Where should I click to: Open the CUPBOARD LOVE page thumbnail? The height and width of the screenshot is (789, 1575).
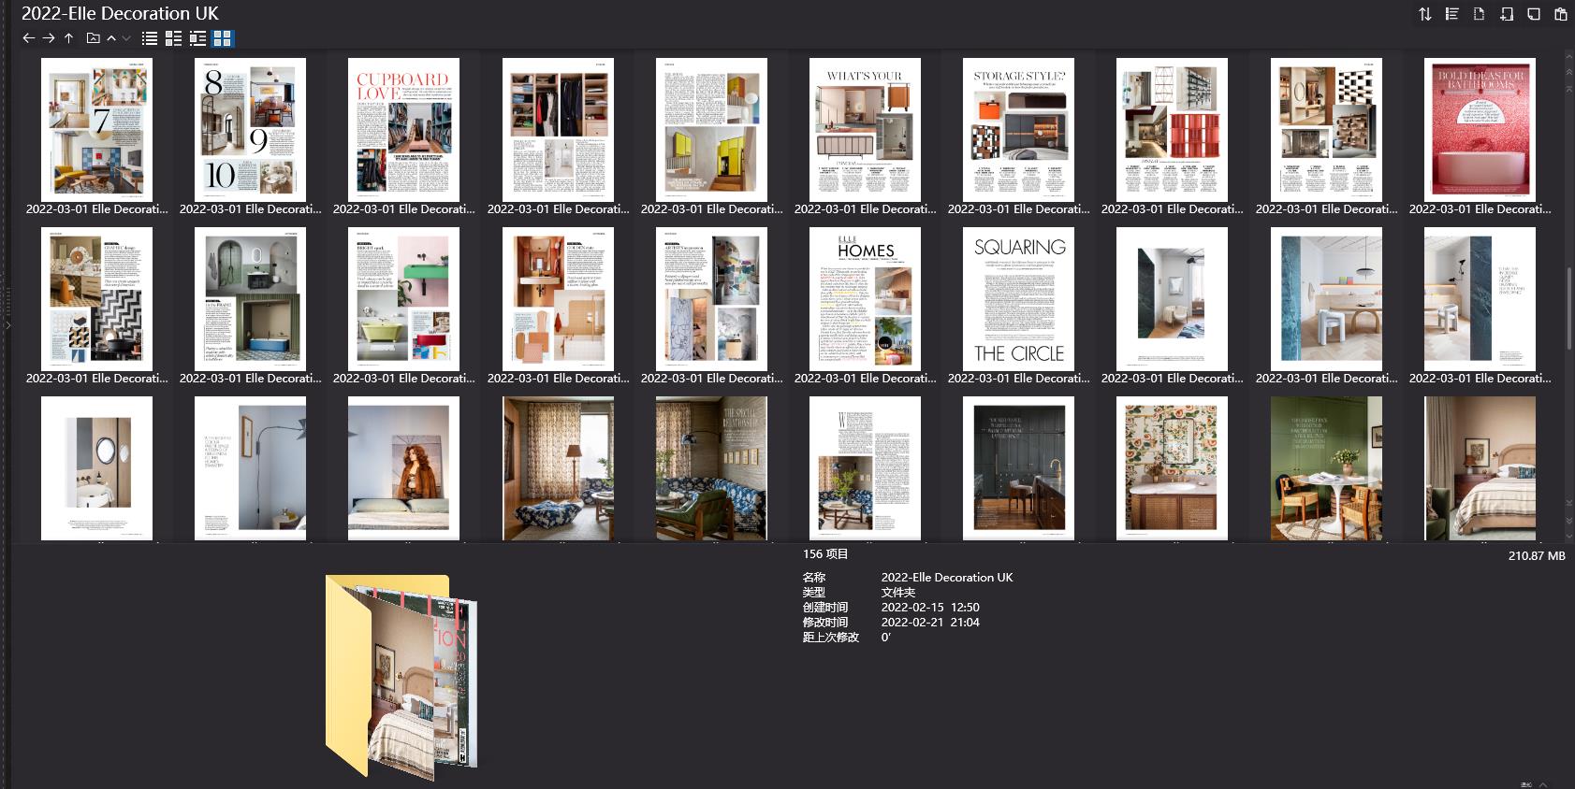point(403,129)
